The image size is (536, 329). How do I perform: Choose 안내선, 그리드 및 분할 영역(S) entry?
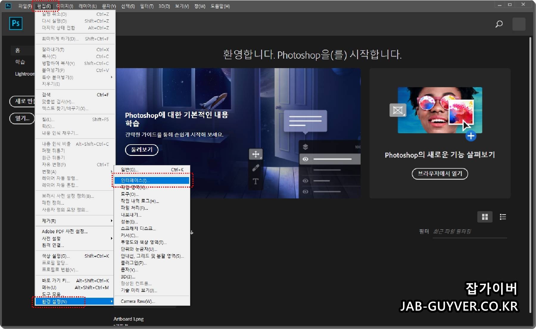[152, 256]
